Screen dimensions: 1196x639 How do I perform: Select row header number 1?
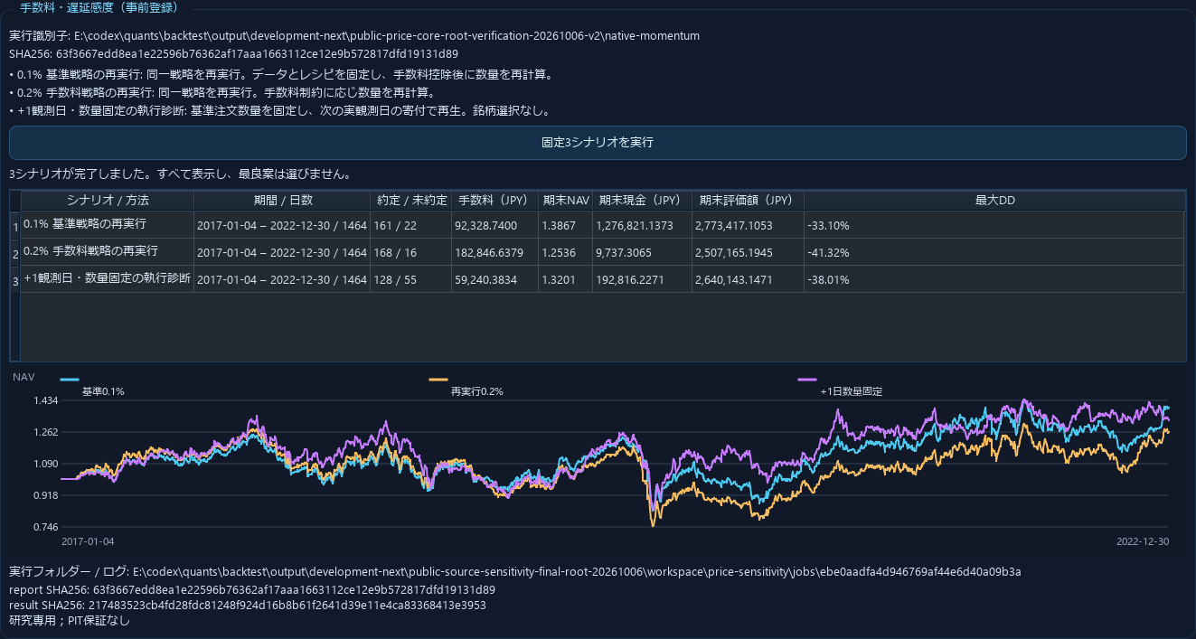click(x=15, y=225)
